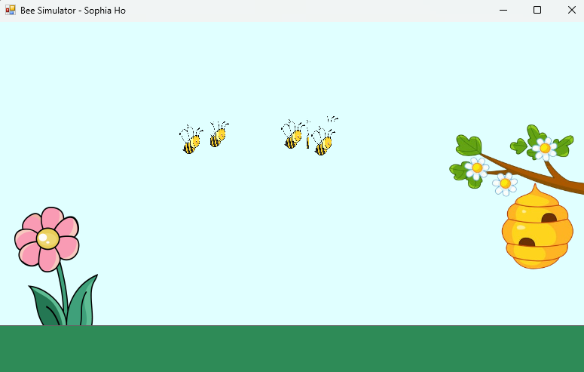
Task: Click the 'Bee Simulator - Sophia Ho' window title
Action: click(x=73, y=11)
